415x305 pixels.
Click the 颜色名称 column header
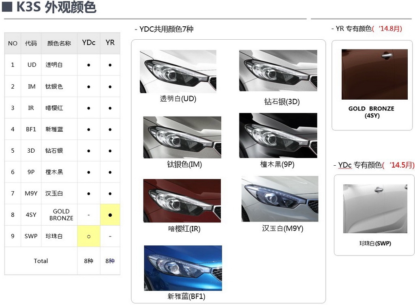(x=59, y=43)
